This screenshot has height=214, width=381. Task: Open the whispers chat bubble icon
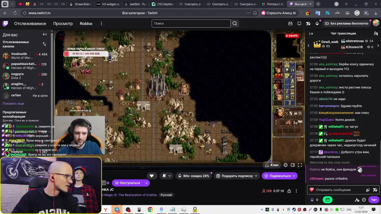click(299, 23)
